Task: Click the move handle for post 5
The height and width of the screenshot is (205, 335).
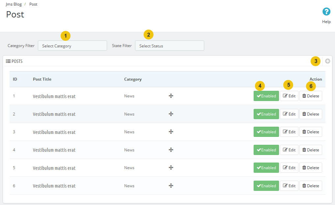Action: click(171, 167)
